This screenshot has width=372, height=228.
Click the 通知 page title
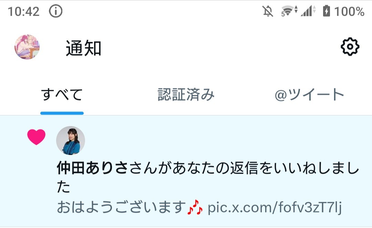point(83,48)
